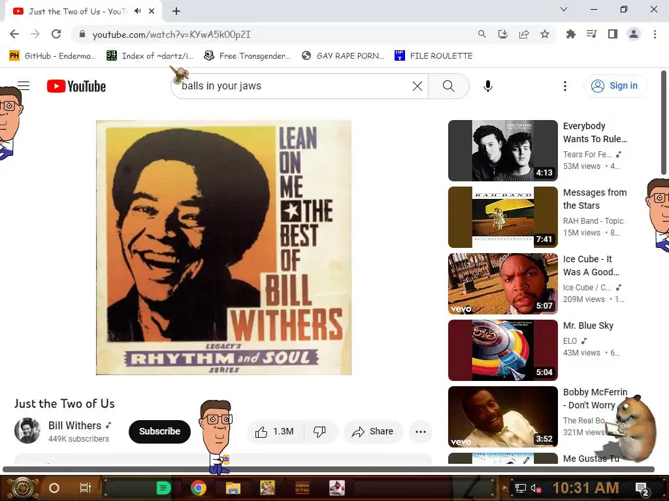Open Chrome profile avatar
Viewport: 669px width, 501px height.
click(x=634, y=34)
